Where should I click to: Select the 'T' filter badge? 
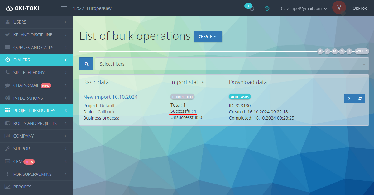click(x=349, y=51)
